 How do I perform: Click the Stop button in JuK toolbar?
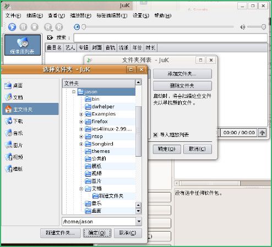click(34, 27)
